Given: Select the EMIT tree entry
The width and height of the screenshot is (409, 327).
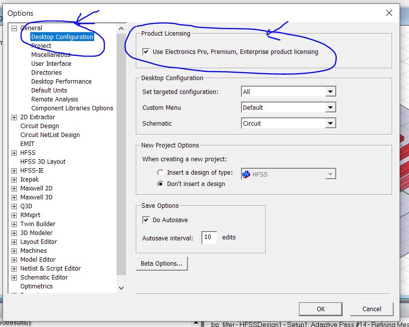Looking at the screenshot, I should (27, 144).
